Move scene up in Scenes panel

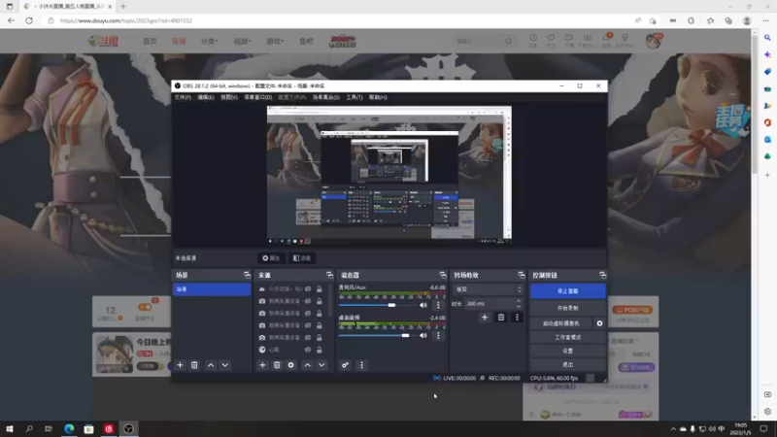[211, 365]
